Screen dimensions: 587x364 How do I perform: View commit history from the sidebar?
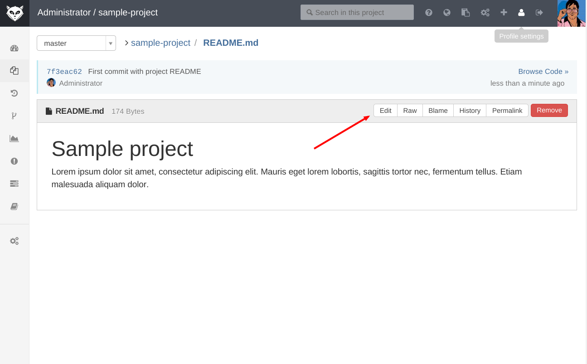[14, 93]
